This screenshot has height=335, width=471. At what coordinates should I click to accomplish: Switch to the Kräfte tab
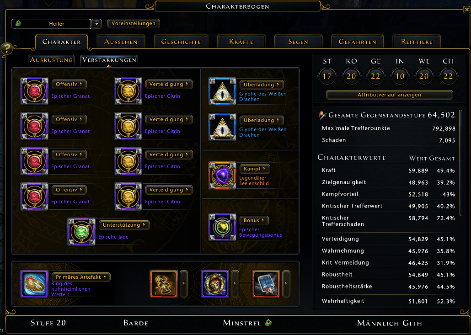tap(241, 42)
